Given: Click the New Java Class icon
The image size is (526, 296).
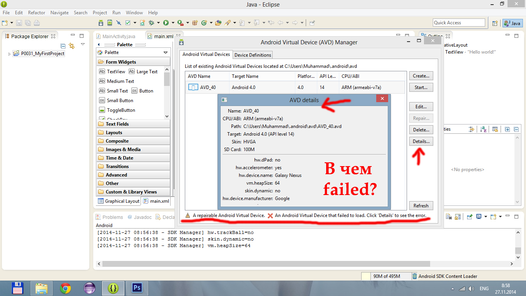Looking at the screenshot, I should [x=204, y=23].
